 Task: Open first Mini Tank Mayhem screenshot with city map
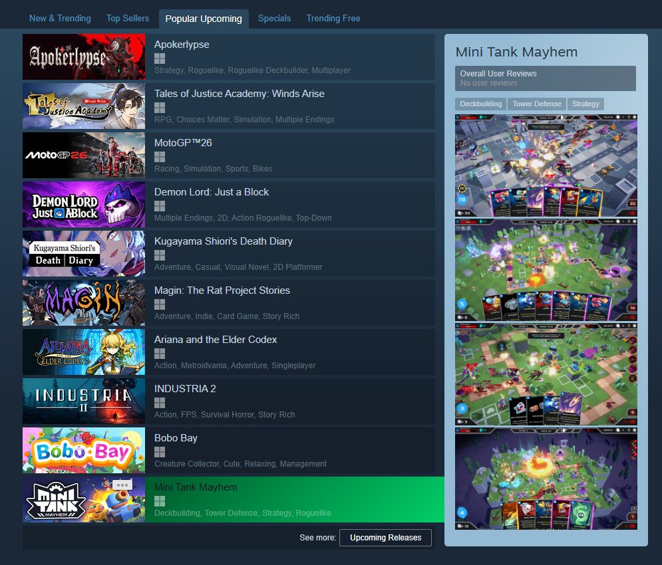pyautogui.click(x=546, y=166)
